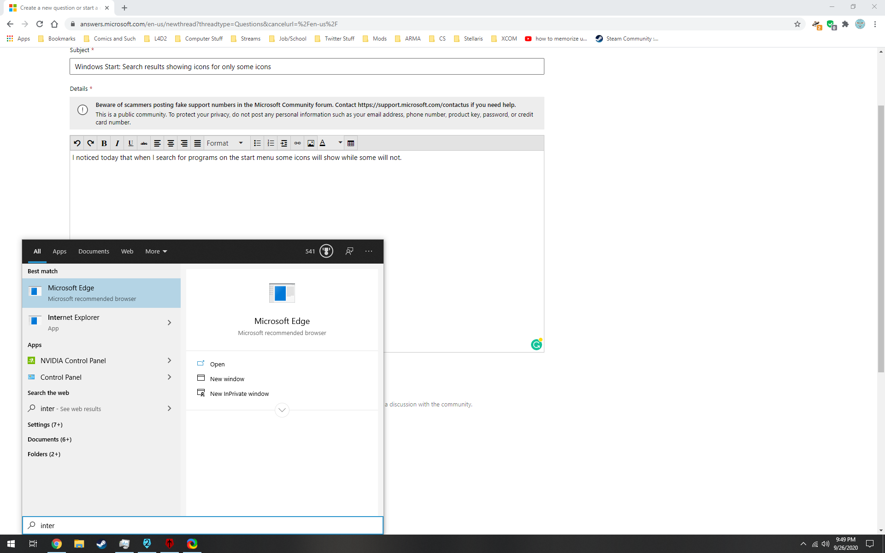The image size is (885, 553).
Task: Click inside the Details text area
Action: [x=307, y=251]
